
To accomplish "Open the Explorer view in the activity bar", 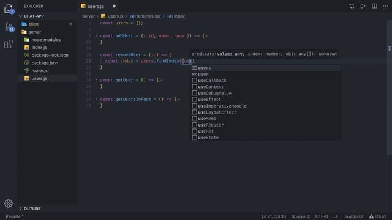I will (9, 9).
